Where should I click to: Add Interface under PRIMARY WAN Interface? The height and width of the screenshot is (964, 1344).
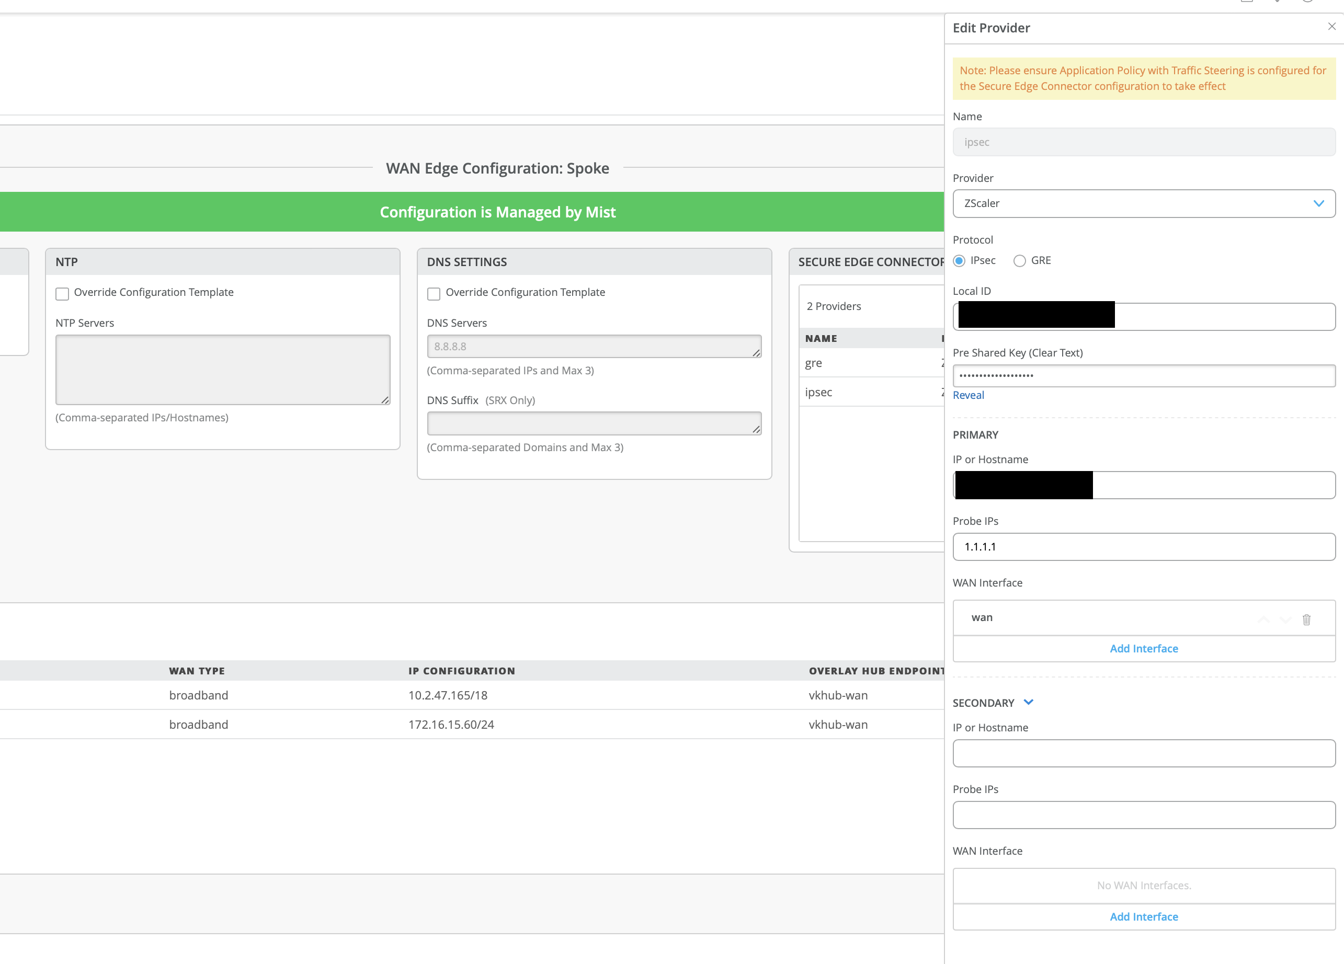[1143, 649]
